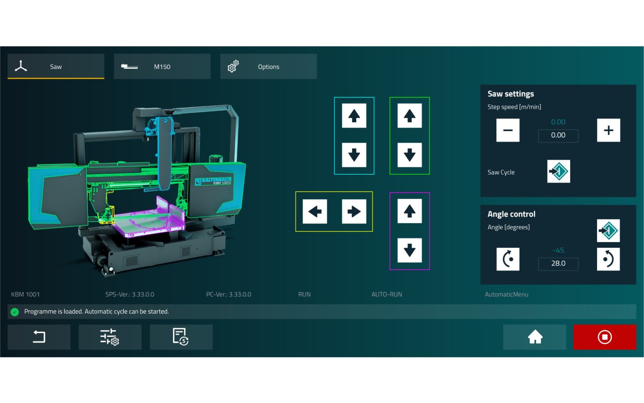Click the back return arrow button
The image size is (644, 403).
pyautogui.click(x=39, y=337)
